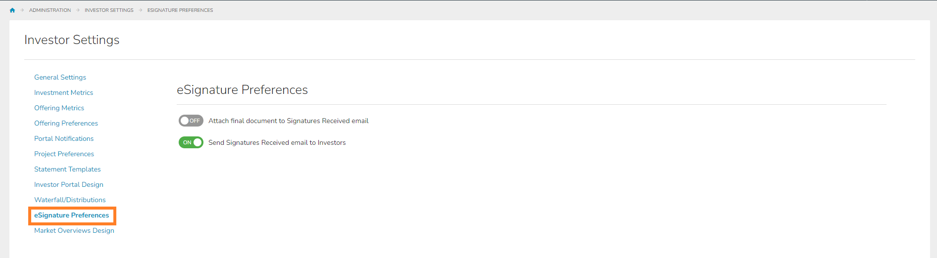Click eSignature Preferences breadcrumb item
Screen dimensions: 937x258
pyautogui.click(x=180, y=10)
